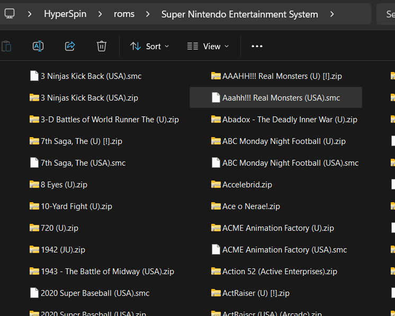The image size is (395, 316).
Task: Select zip icon of Accelebrid.zip
Action: (x=216, y=184)
